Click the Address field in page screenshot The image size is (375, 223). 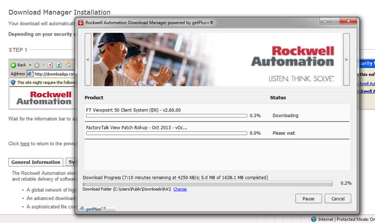51,74
